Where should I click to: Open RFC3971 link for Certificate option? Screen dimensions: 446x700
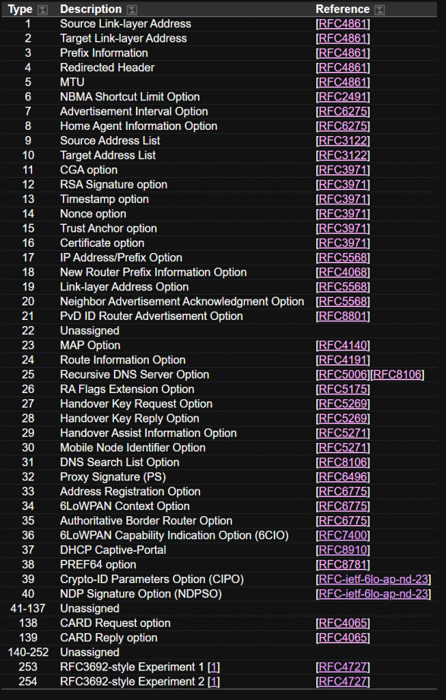(343, 243)
